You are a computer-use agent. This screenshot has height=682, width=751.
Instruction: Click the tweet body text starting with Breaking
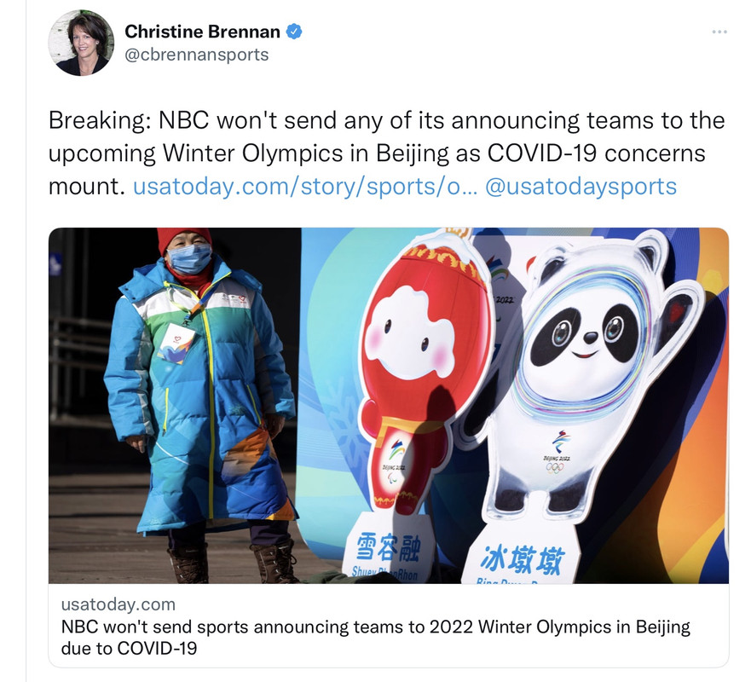tap(386, 153)
